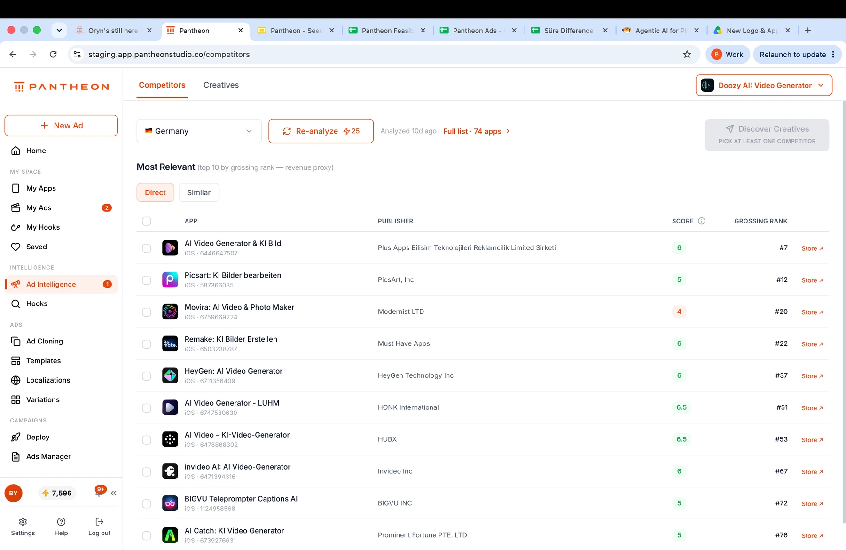Click the page's vertical scrollbar
846x550 pixels.
pos(844,311)
